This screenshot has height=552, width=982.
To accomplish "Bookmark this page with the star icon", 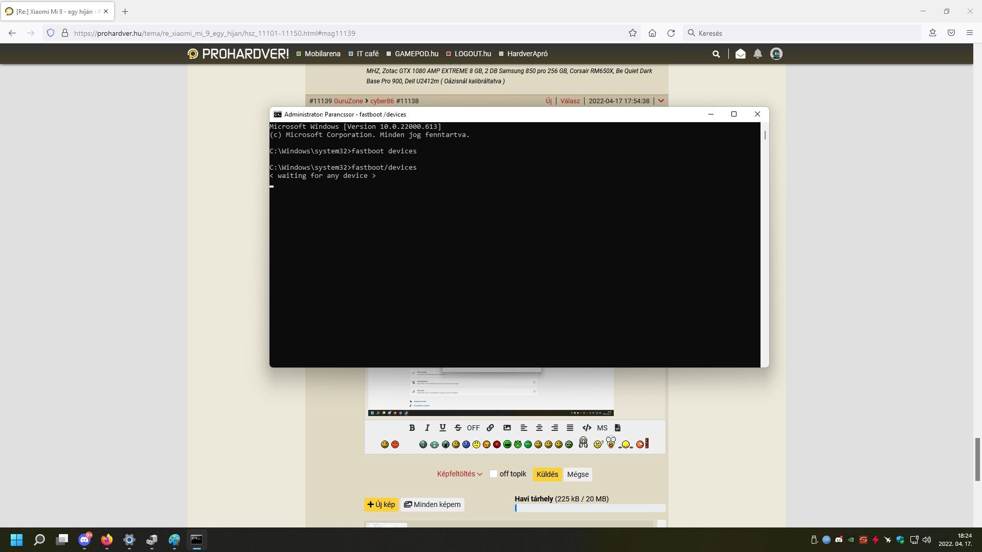I will 632,33.
